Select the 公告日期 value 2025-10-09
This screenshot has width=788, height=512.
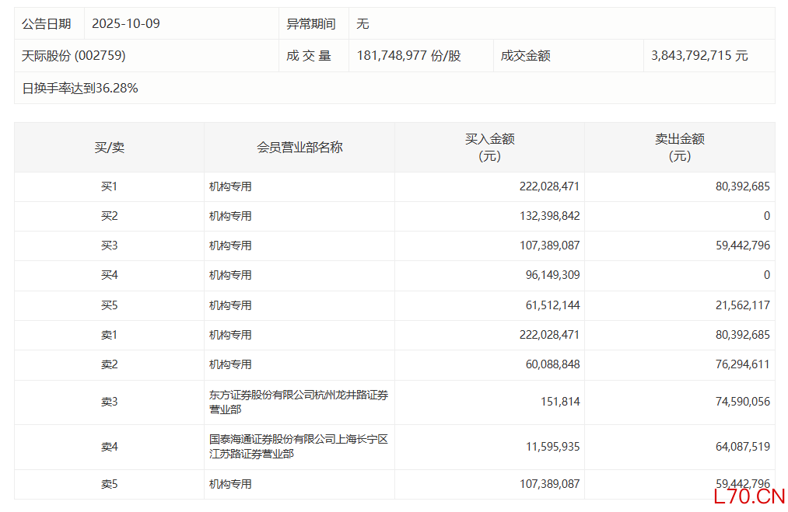pos(126,23)
